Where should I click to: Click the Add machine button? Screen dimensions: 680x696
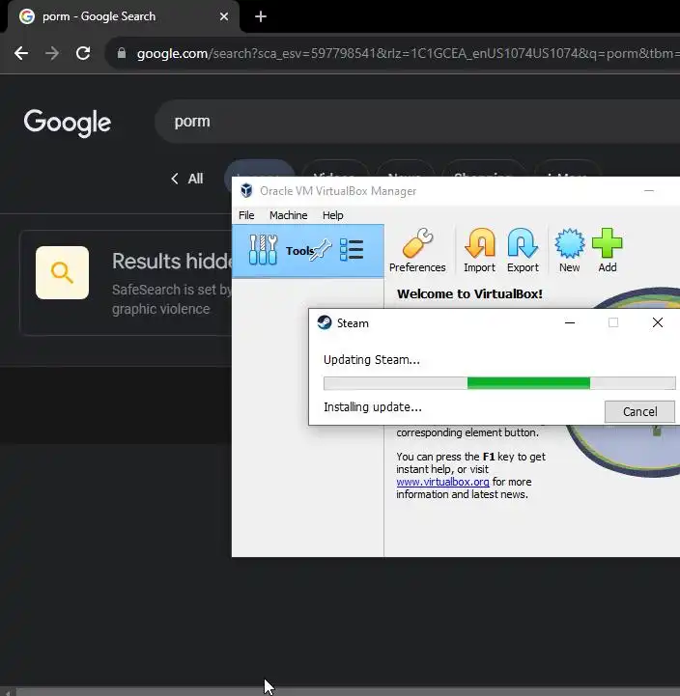608,251
